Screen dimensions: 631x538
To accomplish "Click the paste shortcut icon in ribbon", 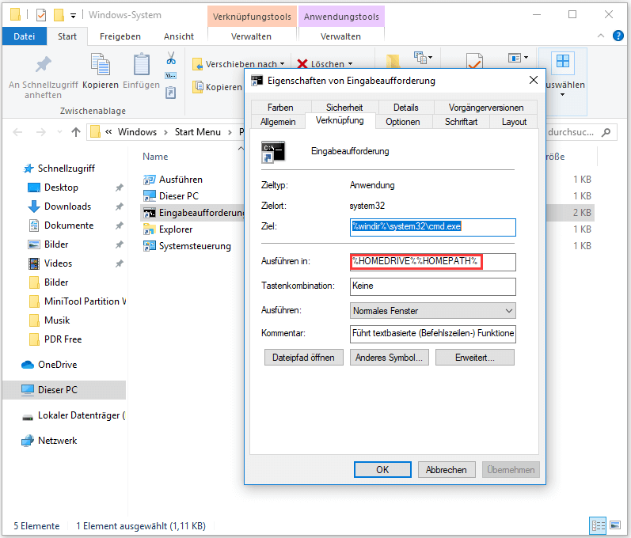I will 171,93.
